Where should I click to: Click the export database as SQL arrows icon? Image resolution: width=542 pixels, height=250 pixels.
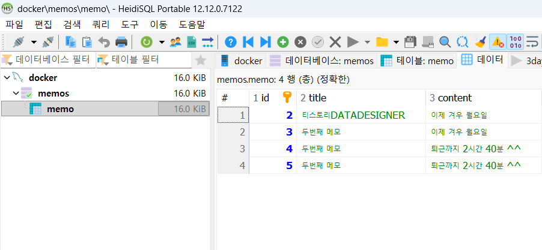click(x=208, y=42)
